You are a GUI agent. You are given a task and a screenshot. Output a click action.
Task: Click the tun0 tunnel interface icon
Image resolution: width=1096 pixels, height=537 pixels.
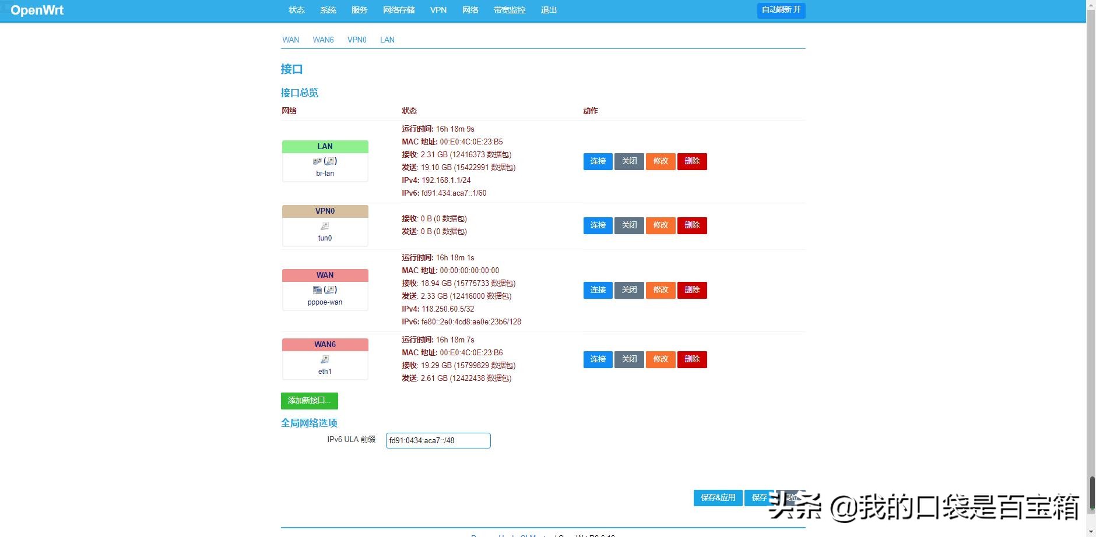click(x=325, y=227)
